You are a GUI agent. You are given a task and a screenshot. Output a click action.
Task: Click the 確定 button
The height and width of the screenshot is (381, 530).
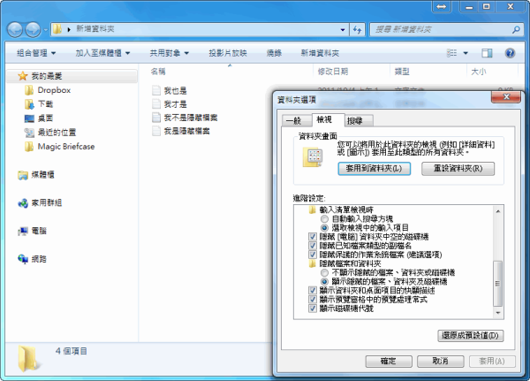tap(389, 362)
